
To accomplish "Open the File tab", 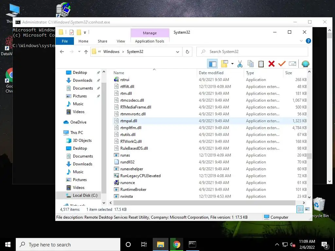I will click(65, 41).
